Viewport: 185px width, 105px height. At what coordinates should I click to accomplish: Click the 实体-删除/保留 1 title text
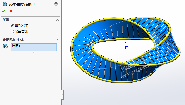[22, 4]
